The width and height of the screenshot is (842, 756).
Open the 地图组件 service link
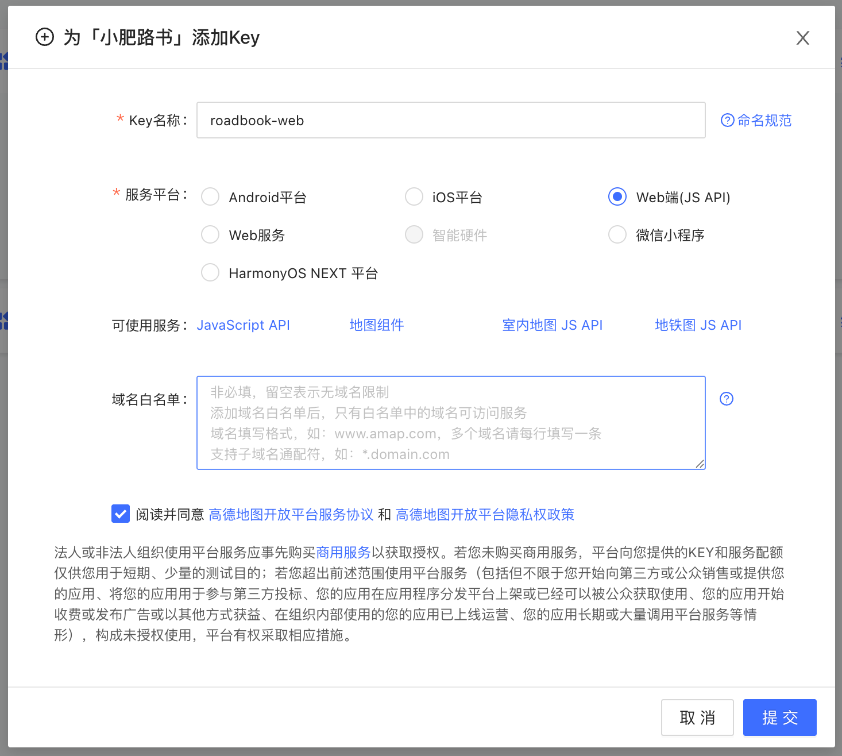pyautogui.click(x=377, y=325)
